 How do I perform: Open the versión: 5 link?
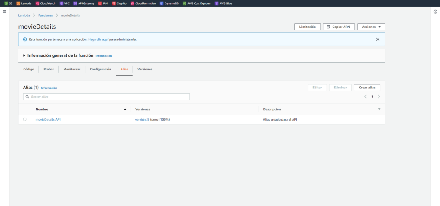pyautogui.click(x=142, y=119)
